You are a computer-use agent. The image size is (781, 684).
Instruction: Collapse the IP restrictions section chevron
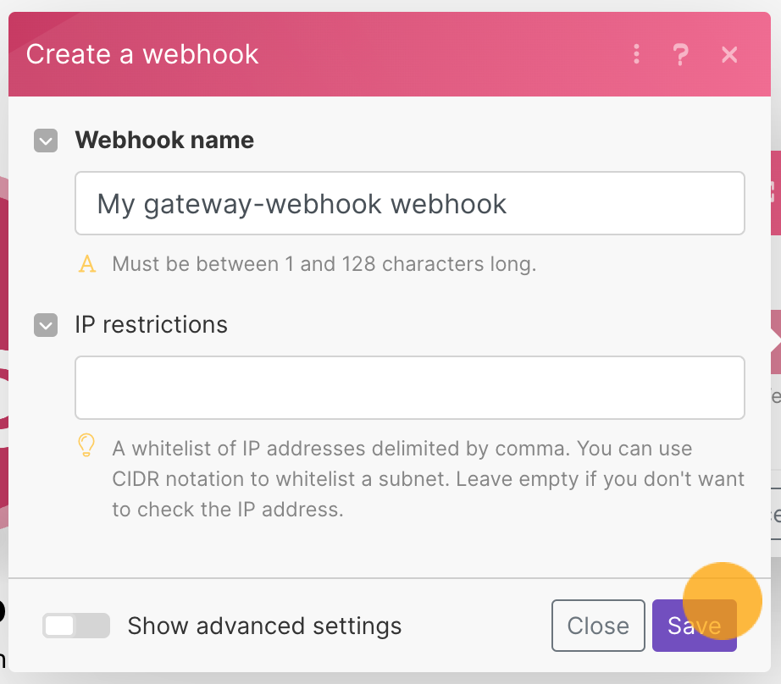point(46,325)
